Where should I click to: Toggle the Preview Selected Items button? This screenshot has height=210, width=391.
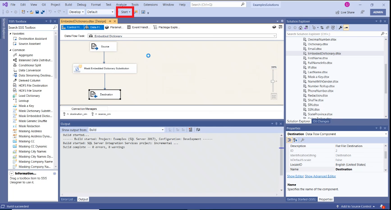click(x=346, y=27)
